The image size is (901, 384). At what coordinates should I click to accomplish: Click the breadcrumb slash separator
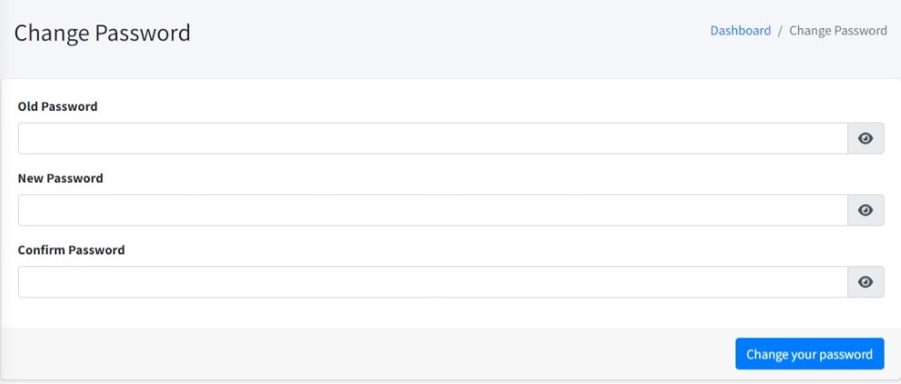(780, 31)
